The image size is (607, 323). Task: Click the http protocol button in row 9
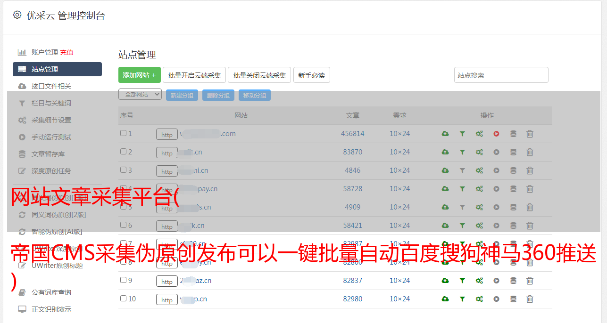(167, 282)
